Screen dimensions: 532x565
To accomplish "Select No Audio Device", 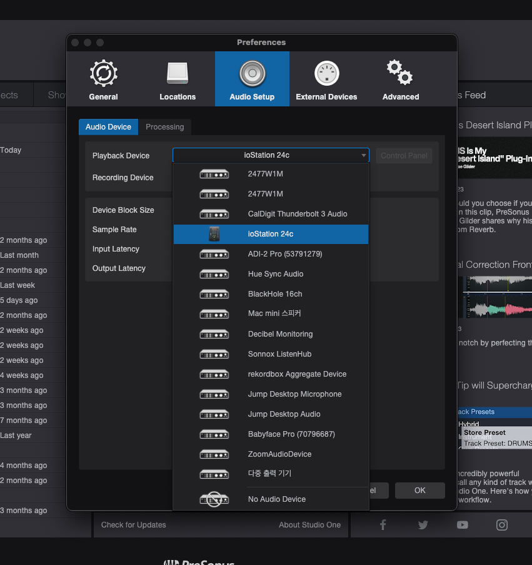I will click(271, 499).
